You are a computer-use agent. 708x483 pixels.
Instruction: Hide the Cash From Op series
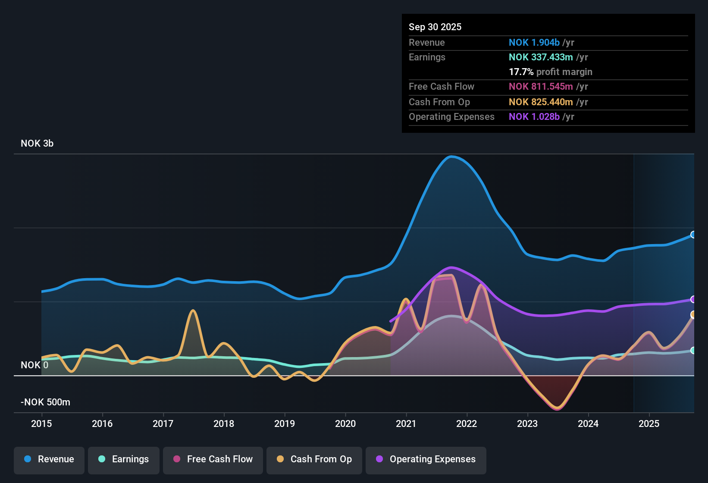pyautogui.click(x=314, y=459)
